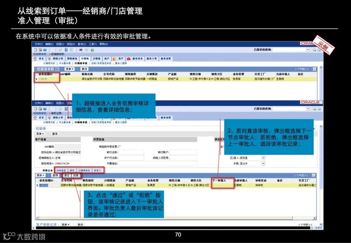Click the globe icon in the 经销商审核 list window toolbar
This screenshot has height=243, width=351.
click(45, 50)
